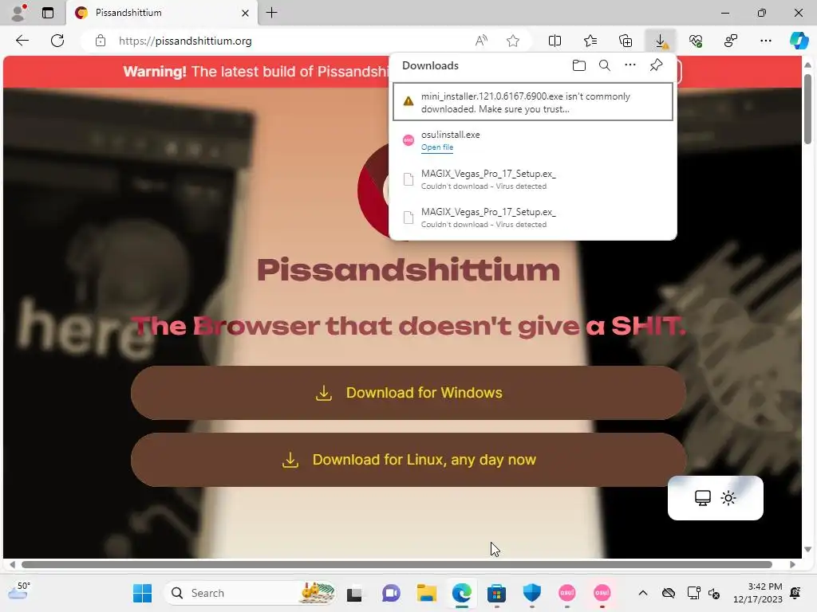
Task: Close the Pissandshittium tab
Action: click(245, 13)
